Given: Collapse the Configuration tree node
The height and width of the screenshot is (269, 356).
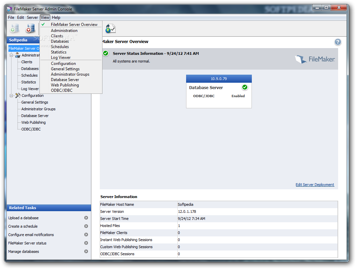Looking at the screenshot, I should click(11, 95).
